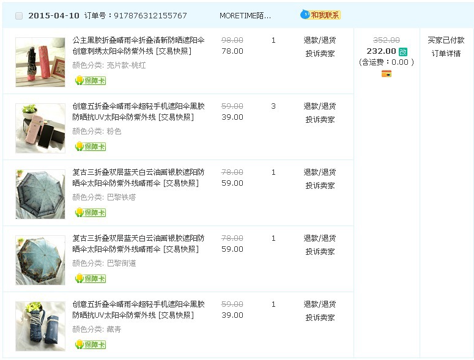Click the struck-through total 352.00
Screen dimensions: 474x360
point(387,40)
